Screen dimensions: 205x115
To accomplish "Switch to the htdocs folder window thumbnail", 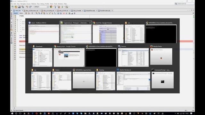I will tap(62, 80).
